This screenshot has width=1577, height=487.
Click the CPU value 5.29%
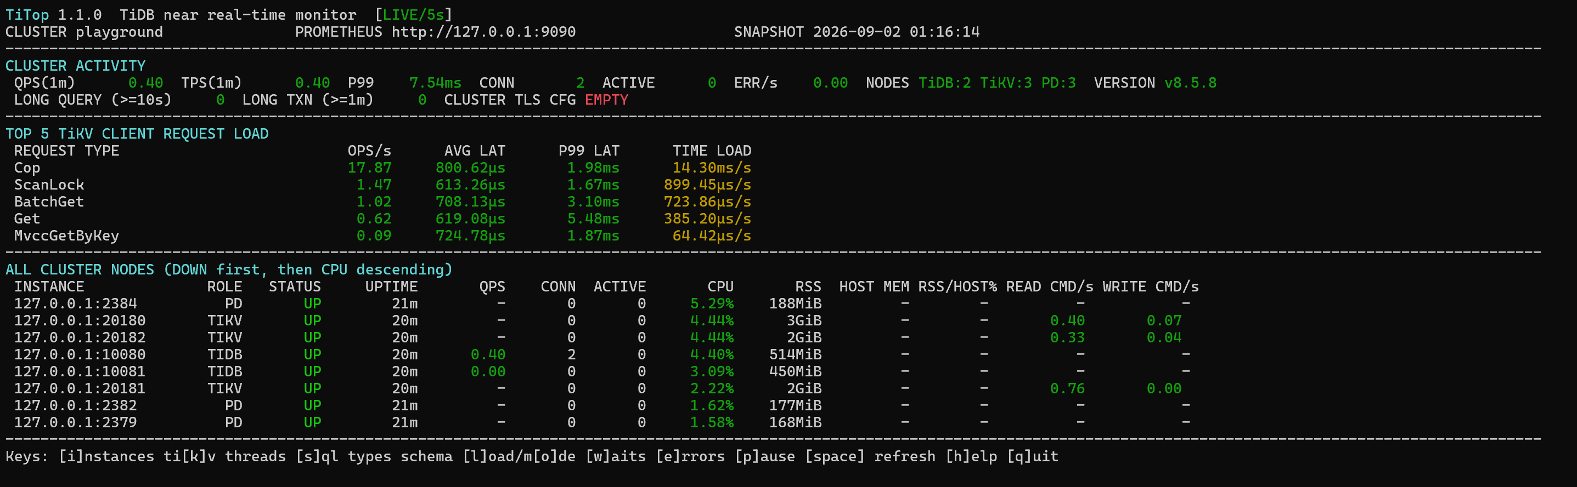click(712, 303)
